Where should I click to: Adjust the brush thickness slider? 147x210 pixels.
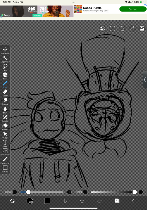coord(42,192)
